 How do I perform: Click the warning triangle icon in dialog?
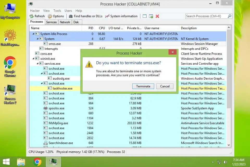coord(89,64)
